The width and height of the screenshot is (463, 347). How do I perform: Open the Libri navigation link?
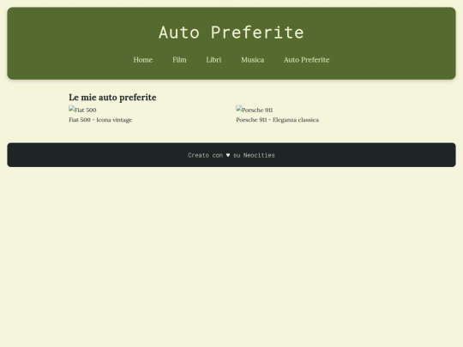(213, 60)
